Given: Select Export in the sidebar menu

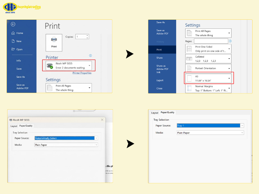Looking at the screenshot, I should (x=160, y=80).
